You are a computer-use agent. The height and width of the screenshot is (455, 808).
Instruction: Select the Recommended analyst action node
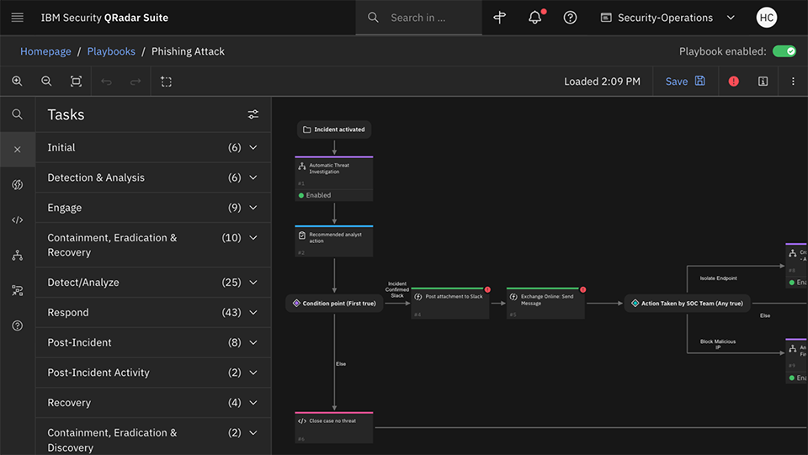click(x=334, y=241)
